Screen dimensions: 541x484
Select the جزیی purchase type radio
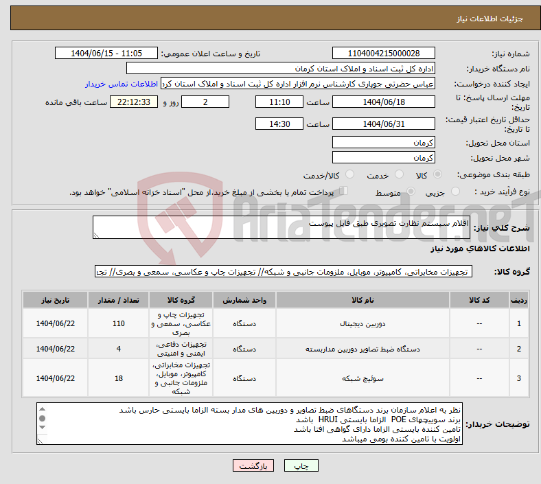coord(455,192)
